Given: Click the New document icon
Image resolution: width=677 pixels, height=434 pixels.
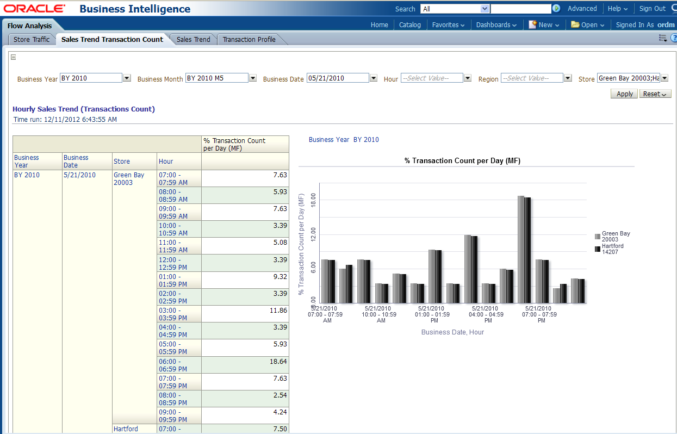Looking at the screenshot, I should (533, 24).
